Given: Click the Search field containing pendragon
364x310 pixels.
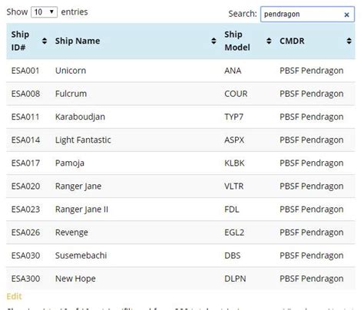Looking at the screenshot, I should point(307,15).
